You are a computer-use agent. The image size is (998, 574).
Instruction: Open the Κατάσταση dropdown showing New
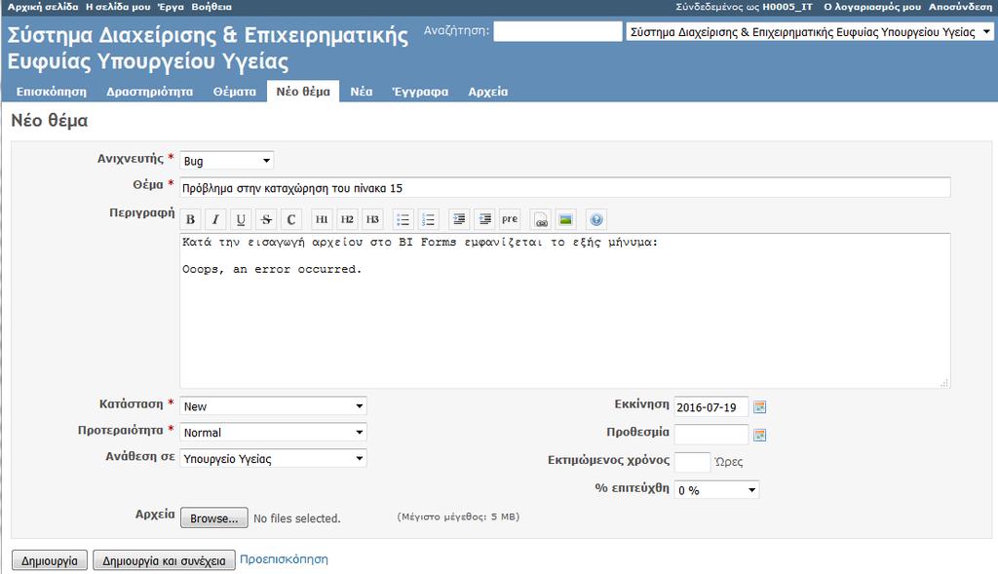point(273,406)
